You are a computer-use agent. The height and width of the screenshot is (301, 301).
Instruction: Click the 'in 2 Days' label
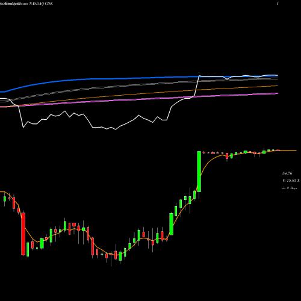click(x=290, y=188)
